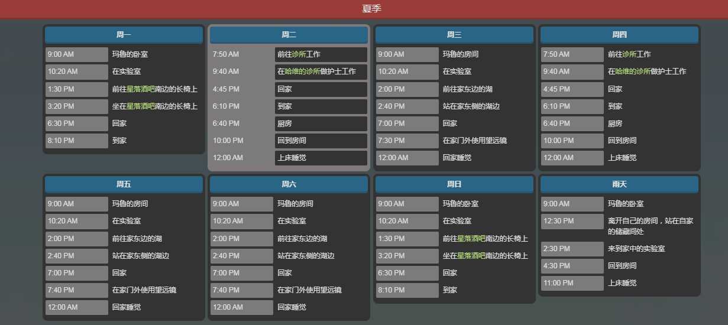Open 星落酒吧 link in 周日 3:20 PM row

click(x=471, y=256)
